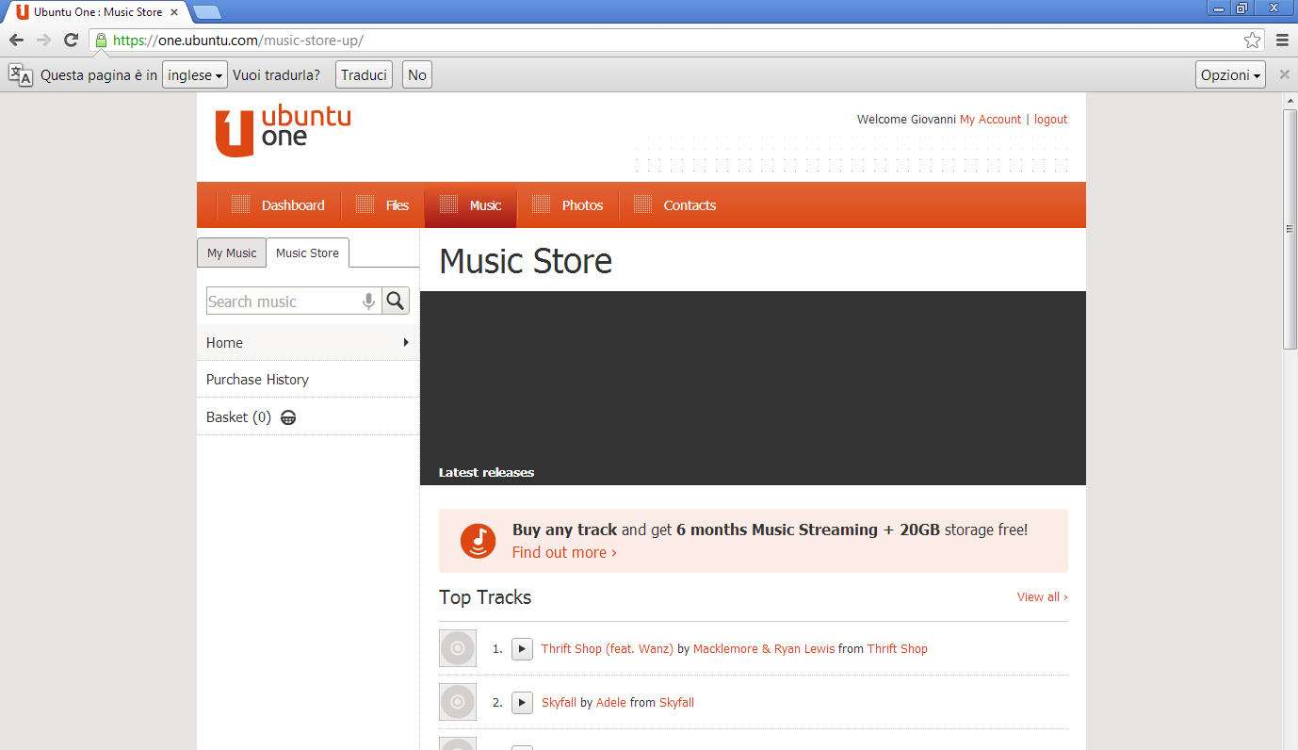This screenshot has width=1298, height=750.
Task: Play the Thrift Shop track preview
Action: [x=522, y=649]
